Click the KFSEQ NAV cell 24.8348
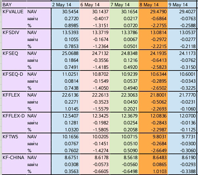Screen dimensions: 198x175 coord(128,53)
